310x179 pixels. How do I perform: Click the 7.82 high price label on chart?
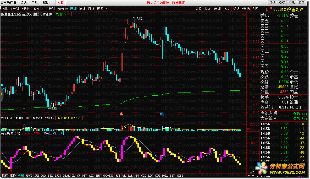click(x=139, y=19)
